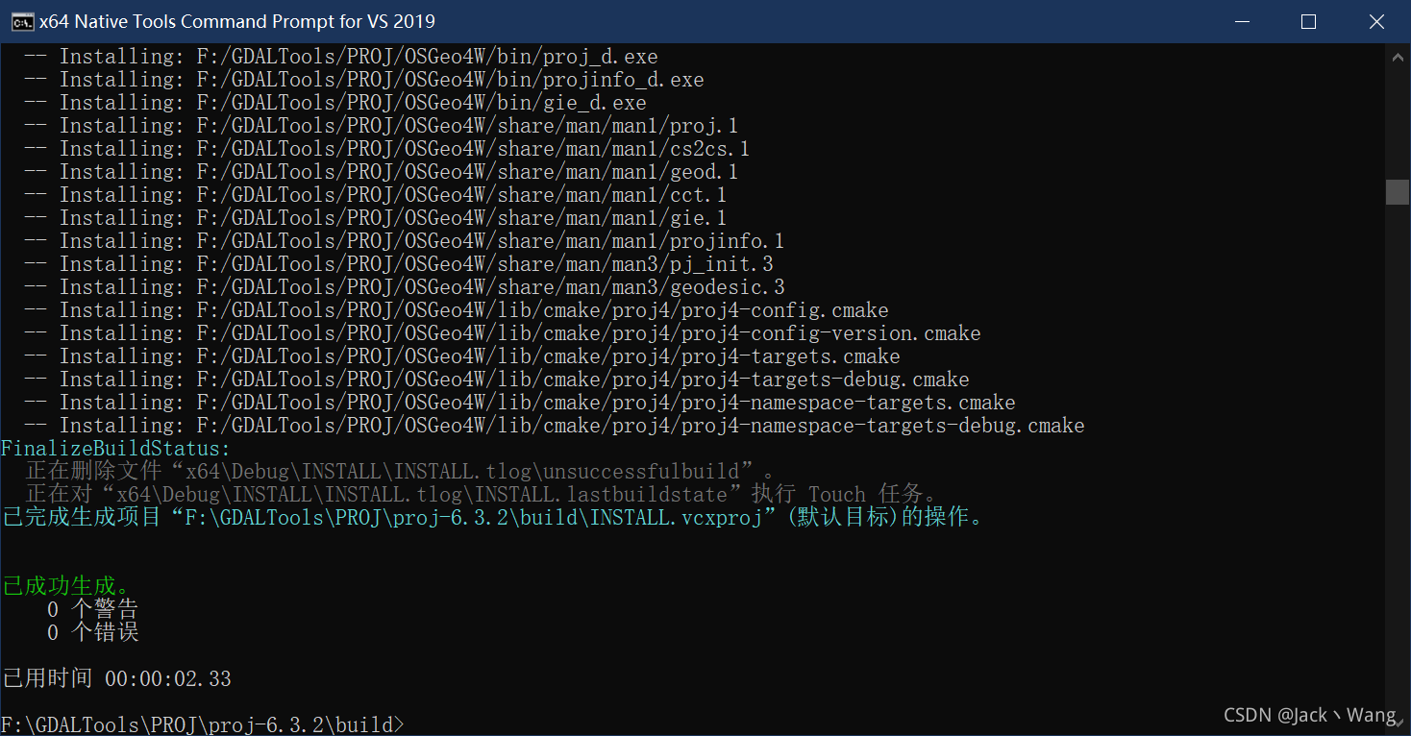The image size is (1411, 736).
Task: Click the line installing projinfo_d.exe
Action: (x=364, y=80)
